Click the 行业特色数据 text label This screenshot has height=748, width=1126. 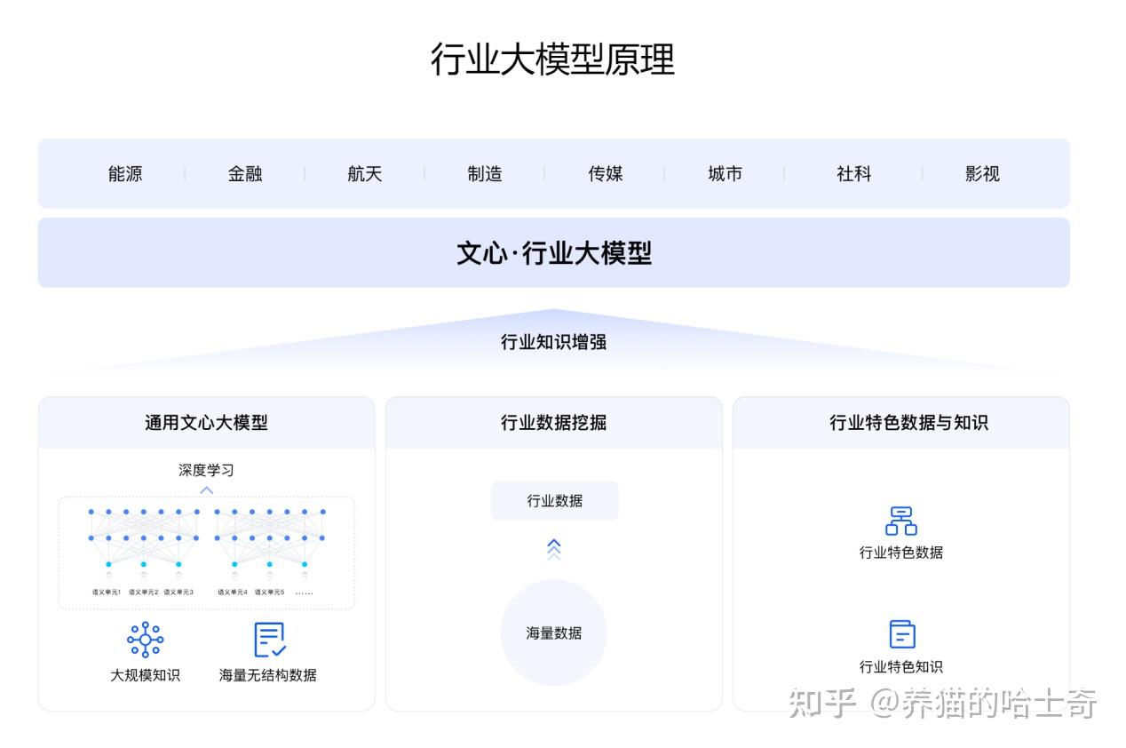click(901, 553)
